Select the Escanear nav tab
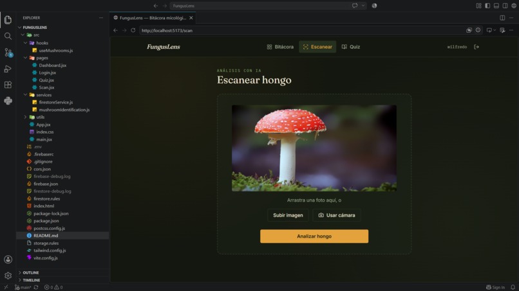This screenshot has width=519, height=291. (x=317, y=47)
